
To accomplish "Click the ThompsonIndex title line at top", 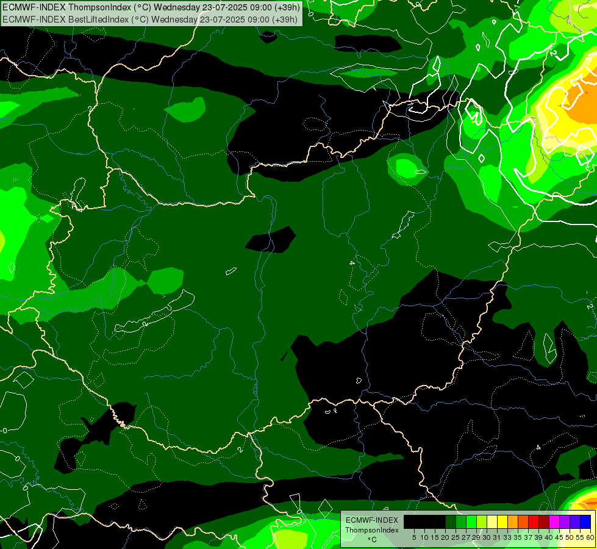I will coord(151,7).
